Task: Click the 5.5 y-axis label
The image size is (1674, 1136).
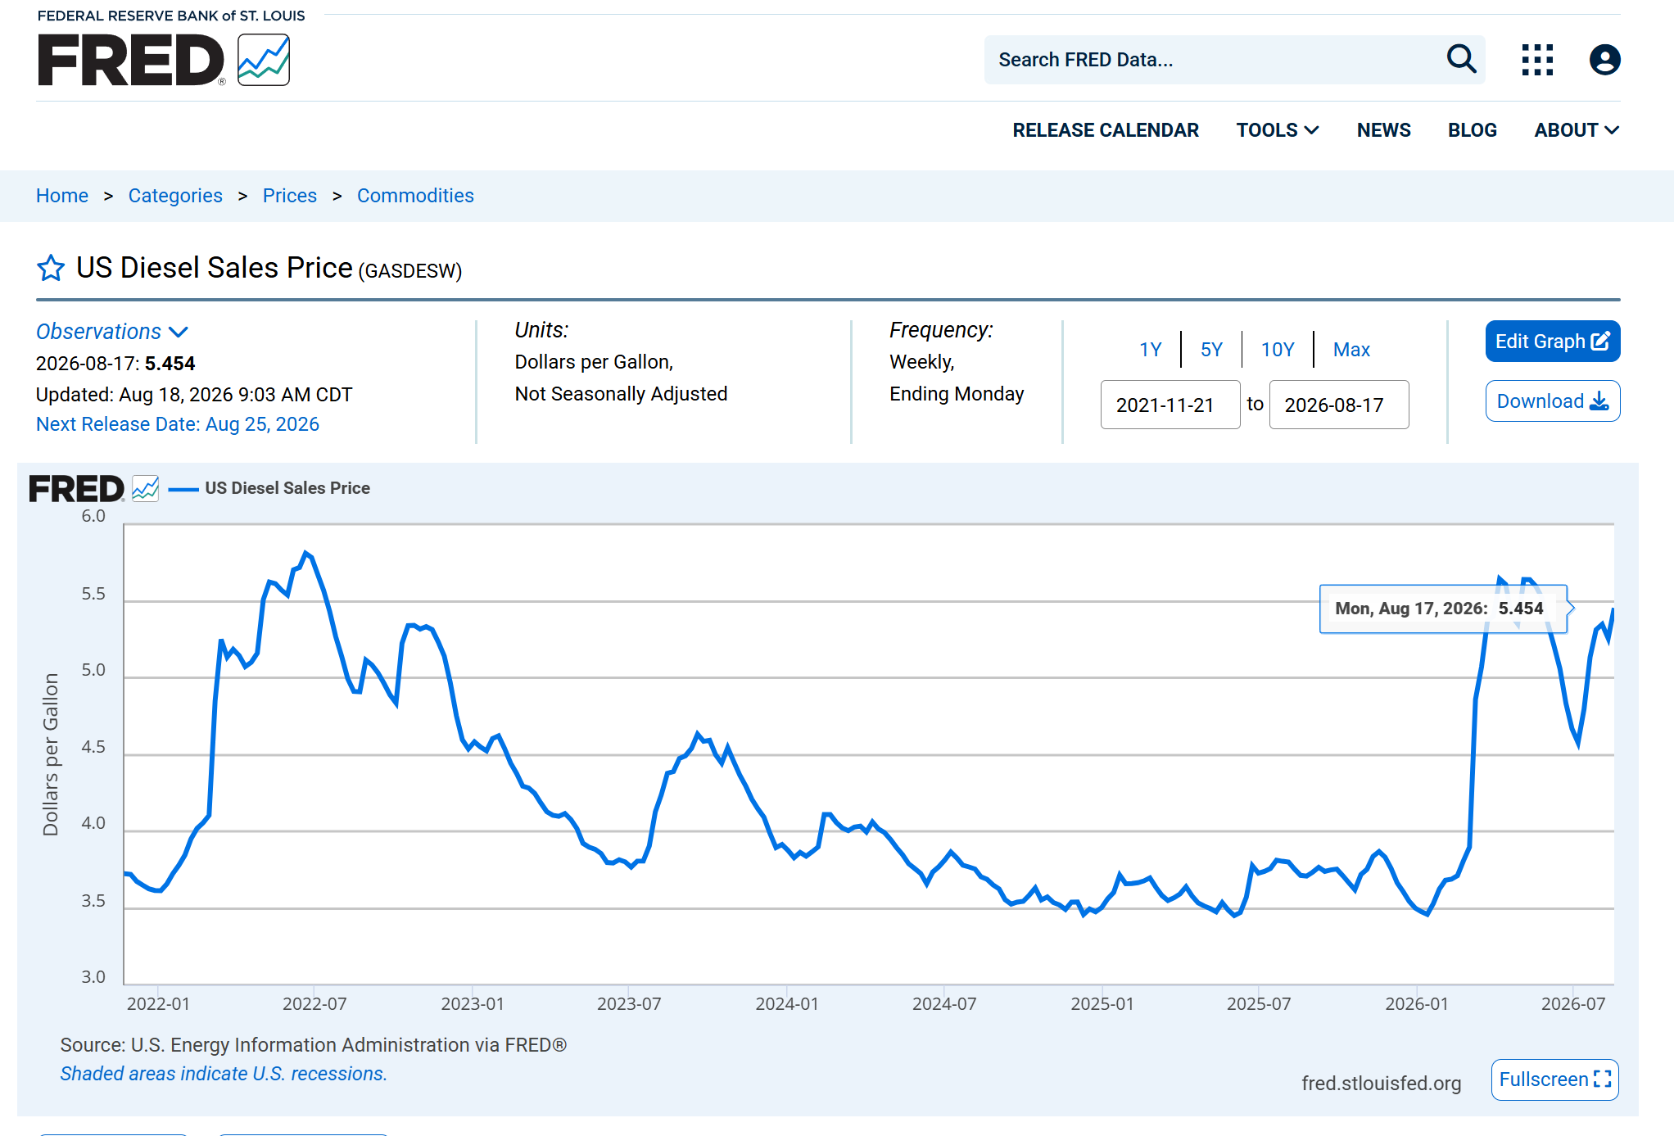Action: click(93, 594)
